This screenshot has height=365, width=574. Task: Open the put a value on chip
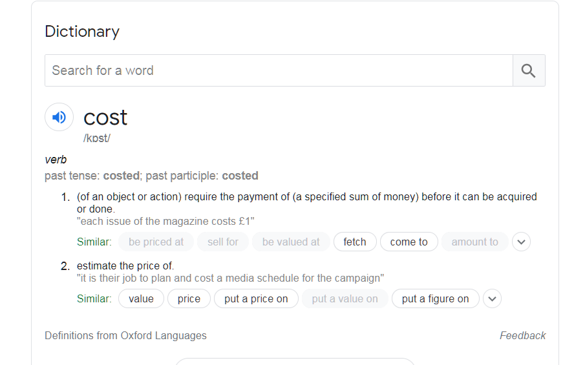click(345, 299)
